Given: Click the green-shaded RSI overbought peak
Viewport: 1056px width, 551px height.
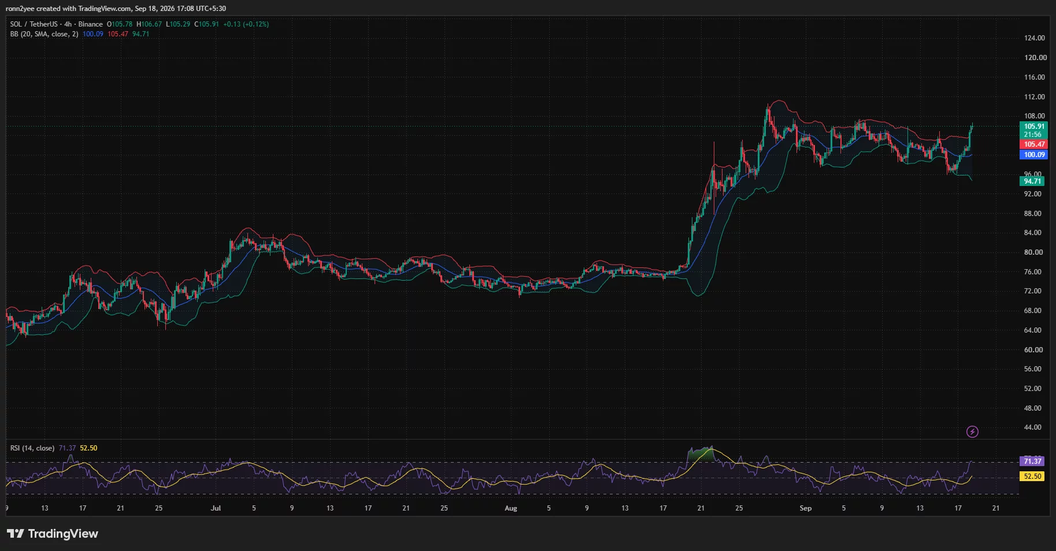Looking at the screenshot, I should [700, 454].
